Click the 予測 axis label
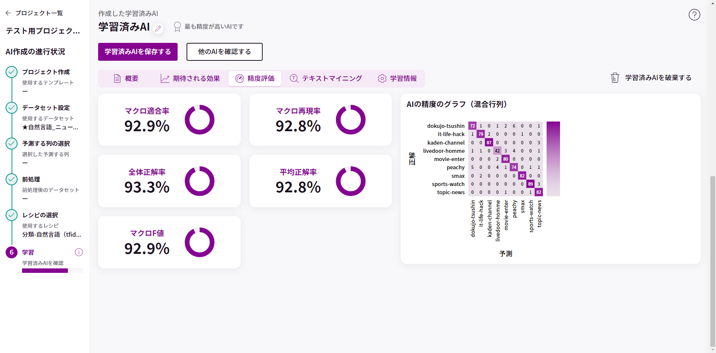The height and width of the screenshot is (353, 716). coord(506,253)
